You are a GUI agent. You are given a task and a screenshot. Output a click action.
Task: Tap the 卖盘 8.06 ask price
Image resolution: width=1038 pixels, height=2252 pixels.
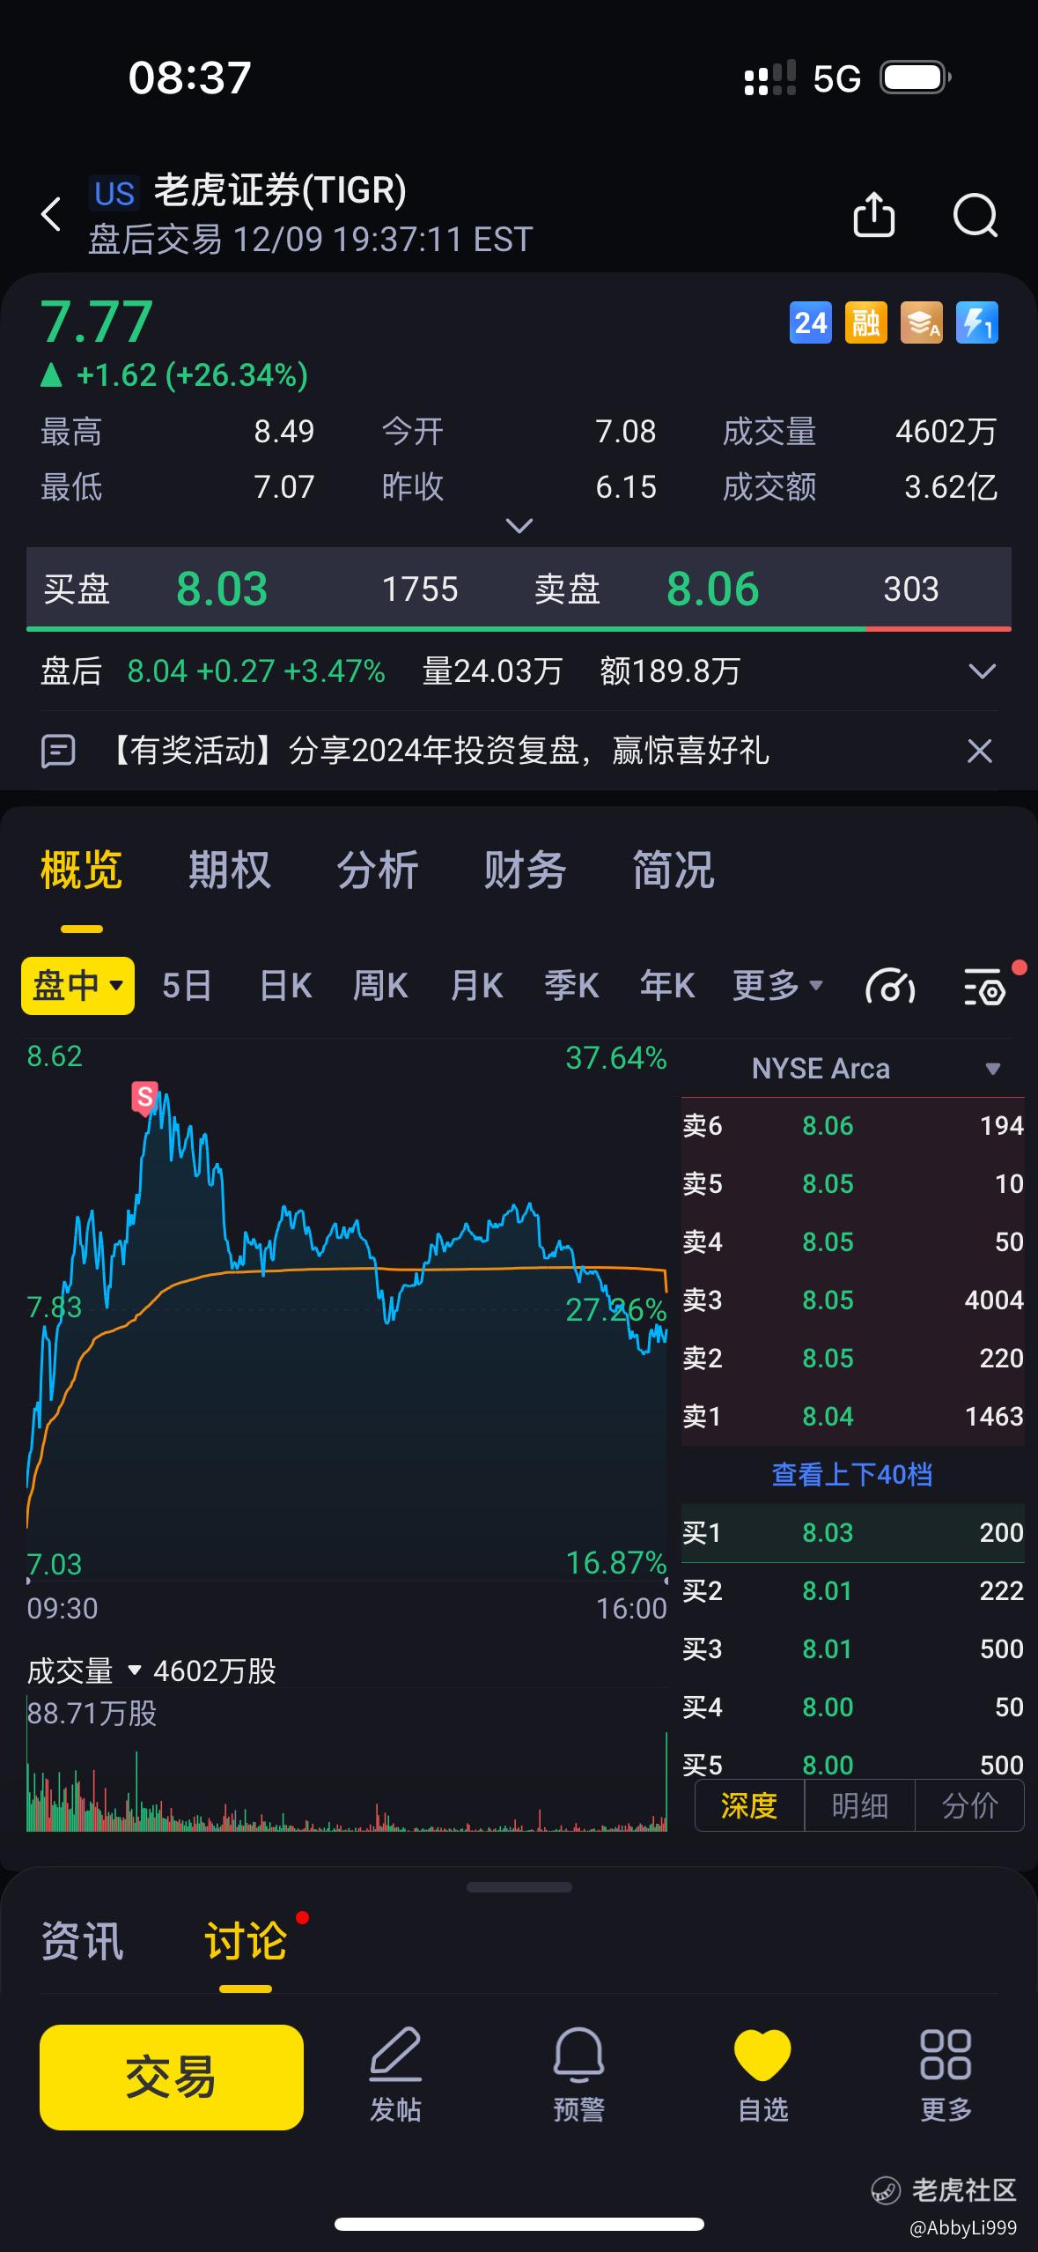coord(712,589)
